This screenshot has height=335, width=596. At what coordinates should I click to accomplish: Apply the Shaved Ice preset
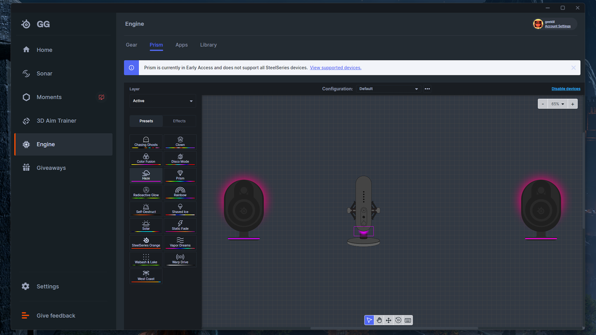180,209
